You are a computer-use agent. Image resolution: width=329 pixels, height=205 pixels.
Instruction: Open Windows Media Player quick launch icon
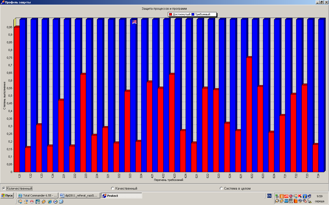tap(55, 201)
